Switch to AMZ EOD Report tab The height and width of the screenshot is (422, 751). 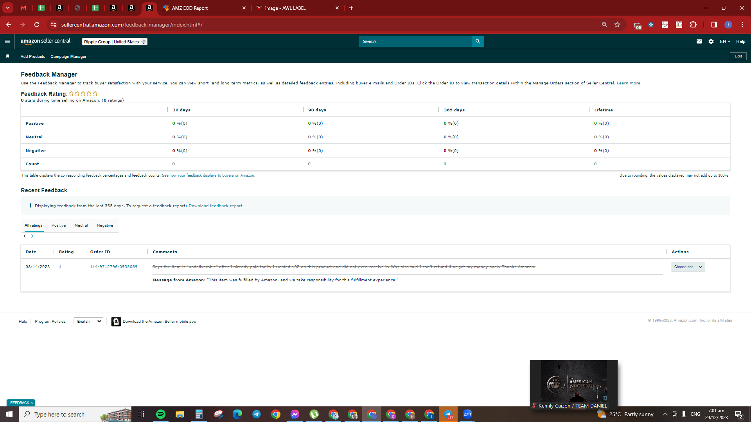click(x=204, y=8)
